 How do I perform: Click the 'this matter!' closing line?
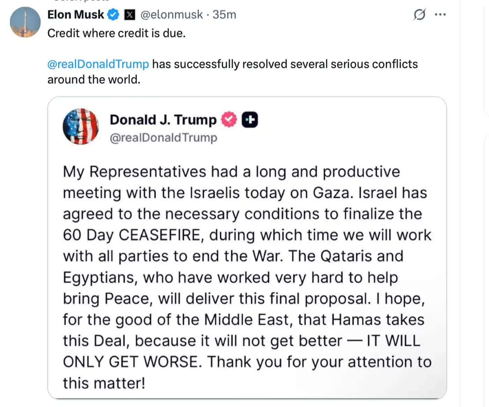point(104,383)
